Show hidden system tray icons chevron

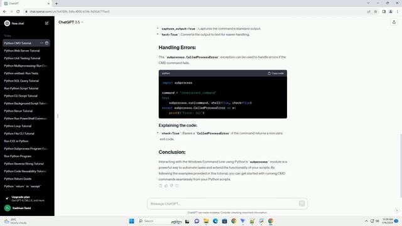click(x=366, y=221)
